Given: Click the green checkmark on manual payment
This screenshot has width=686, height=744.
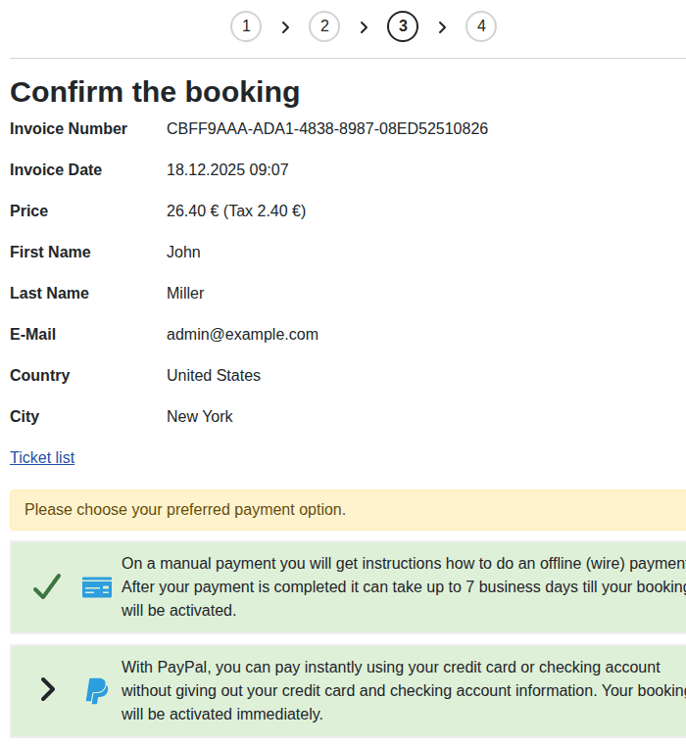Looking at the screenshot, I should click(47, 586).
